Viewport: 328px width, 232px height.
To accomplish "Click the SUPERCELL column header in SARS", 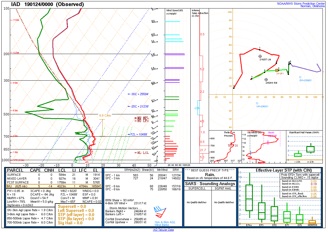I will [x=197, y=188].
